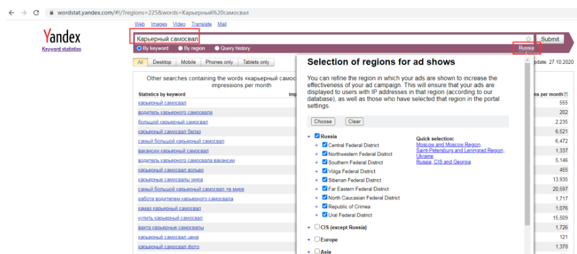This screenshot has height=254, width=577.
Task: Expand Volga Federal District node
Action: coord(317,171)
